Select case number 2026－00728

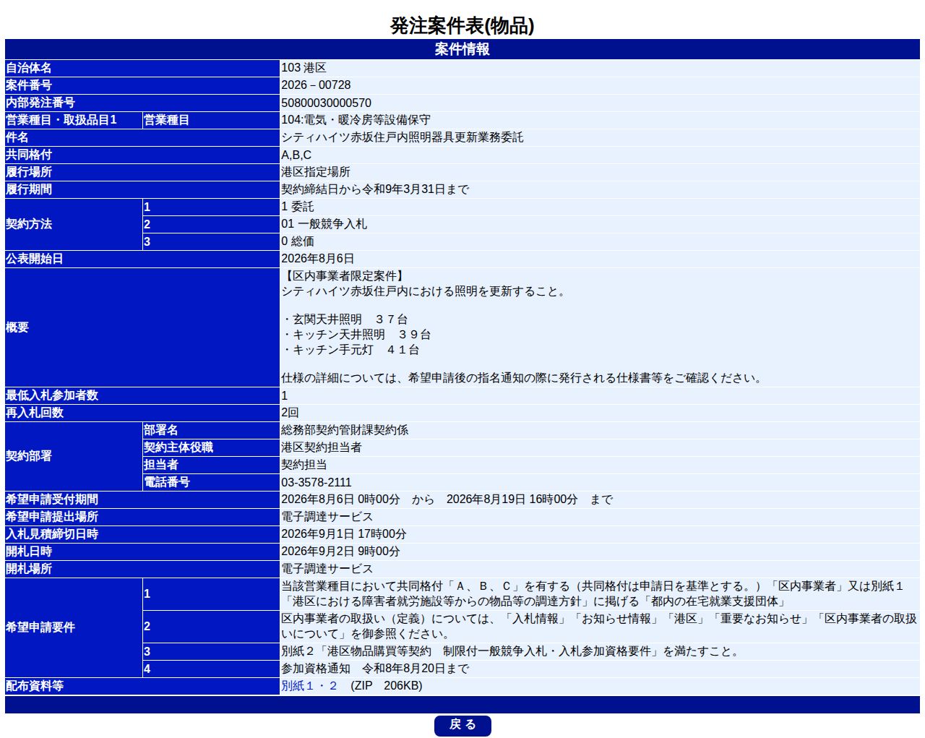[x=316, y=85]
